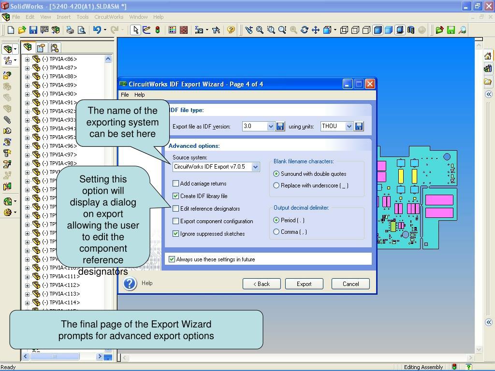Click the CircuitWorks Import folder icon
Image resolution: width=495 pixels, height=371 pixels.
(439, 30)
